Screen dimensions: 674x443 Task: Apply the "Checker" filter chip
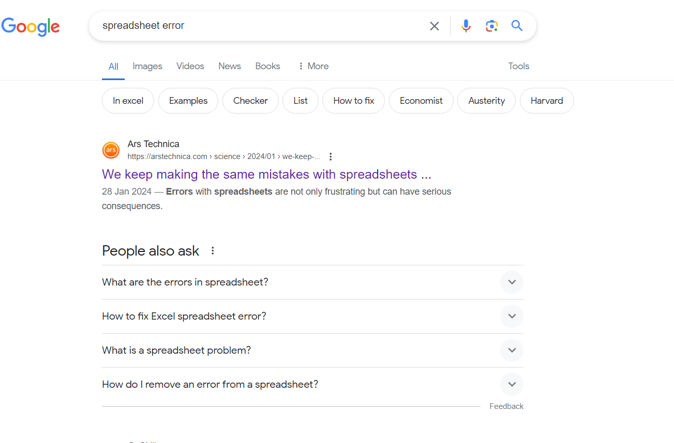tap(250, 101)
